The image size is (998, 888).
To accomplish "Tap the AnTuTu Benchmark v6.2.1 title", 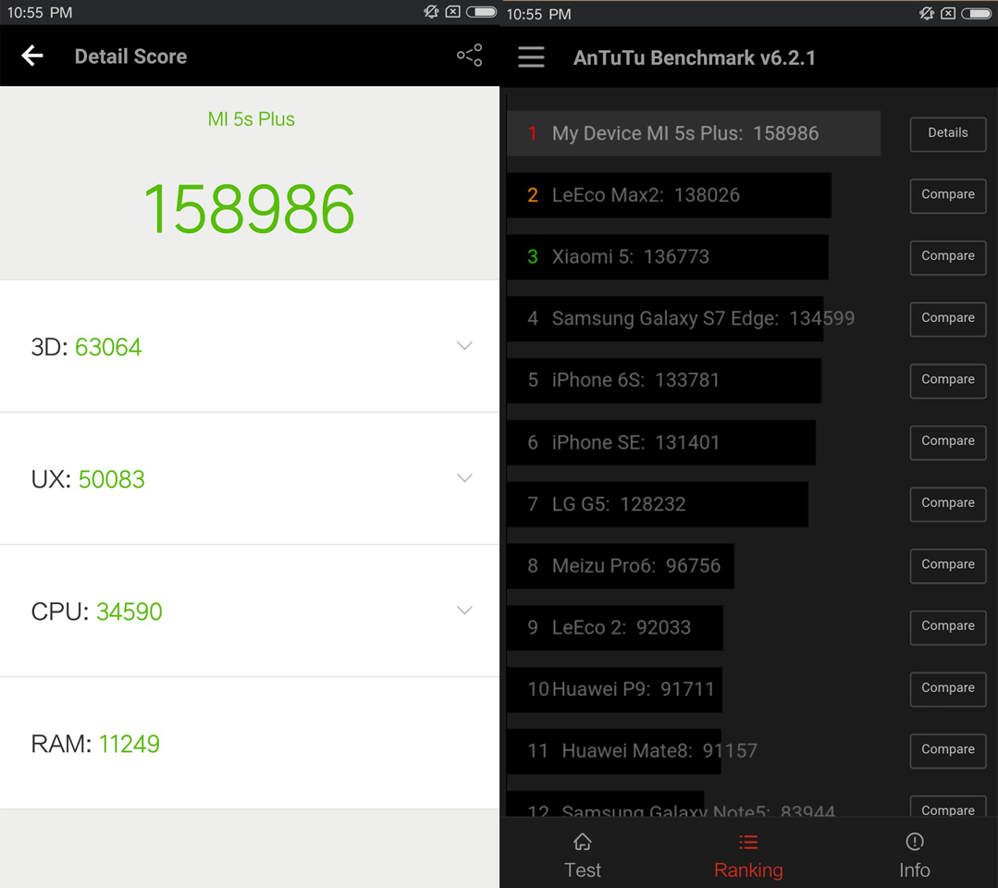I will click(x=695, y=58).
